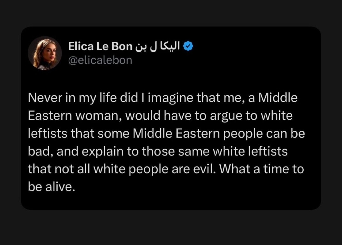The height and width of the screenshot is (245, 342).
Task: Click the "Elica Le Bon" display name
Action: (100, 47)
